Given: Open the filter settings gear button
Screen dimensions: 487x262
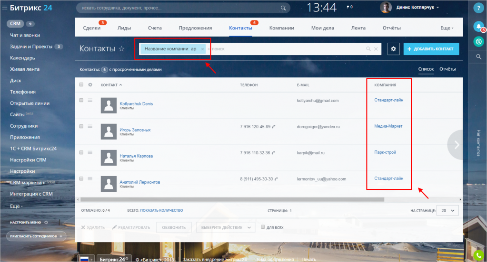Looking at the screenshot, I should tap(394, 49).
